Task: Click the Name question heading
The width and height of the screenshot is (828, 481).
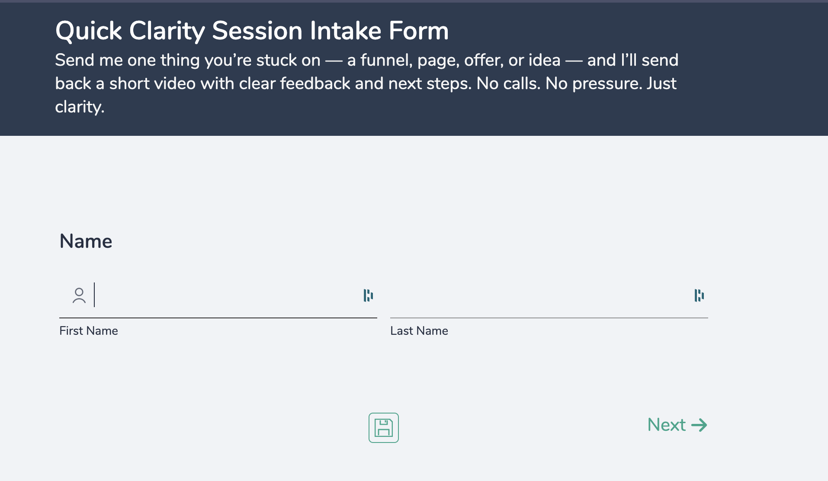Action: 86,241
